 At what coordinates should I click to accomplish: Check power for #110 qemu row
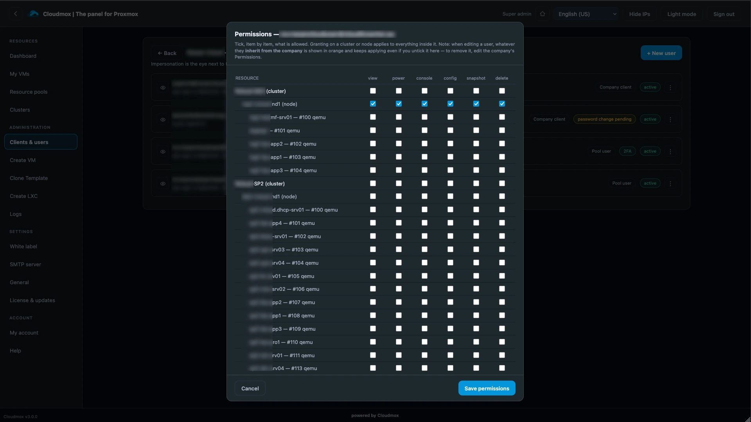click(399, 342)
